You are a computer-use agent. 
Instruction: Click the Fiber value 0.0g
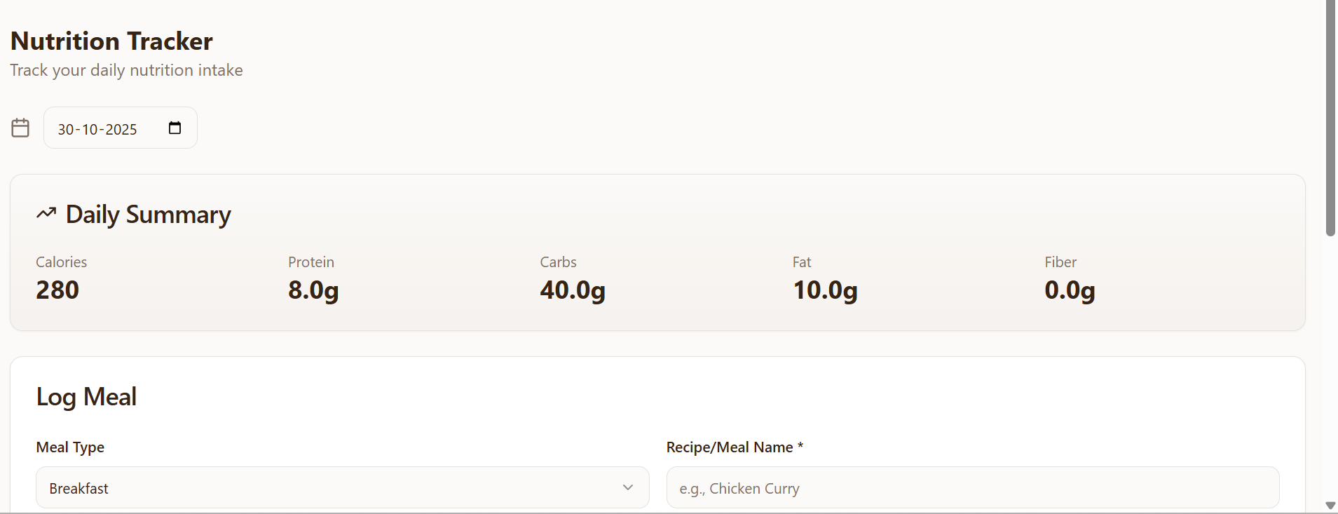(x=1070, y=290)
